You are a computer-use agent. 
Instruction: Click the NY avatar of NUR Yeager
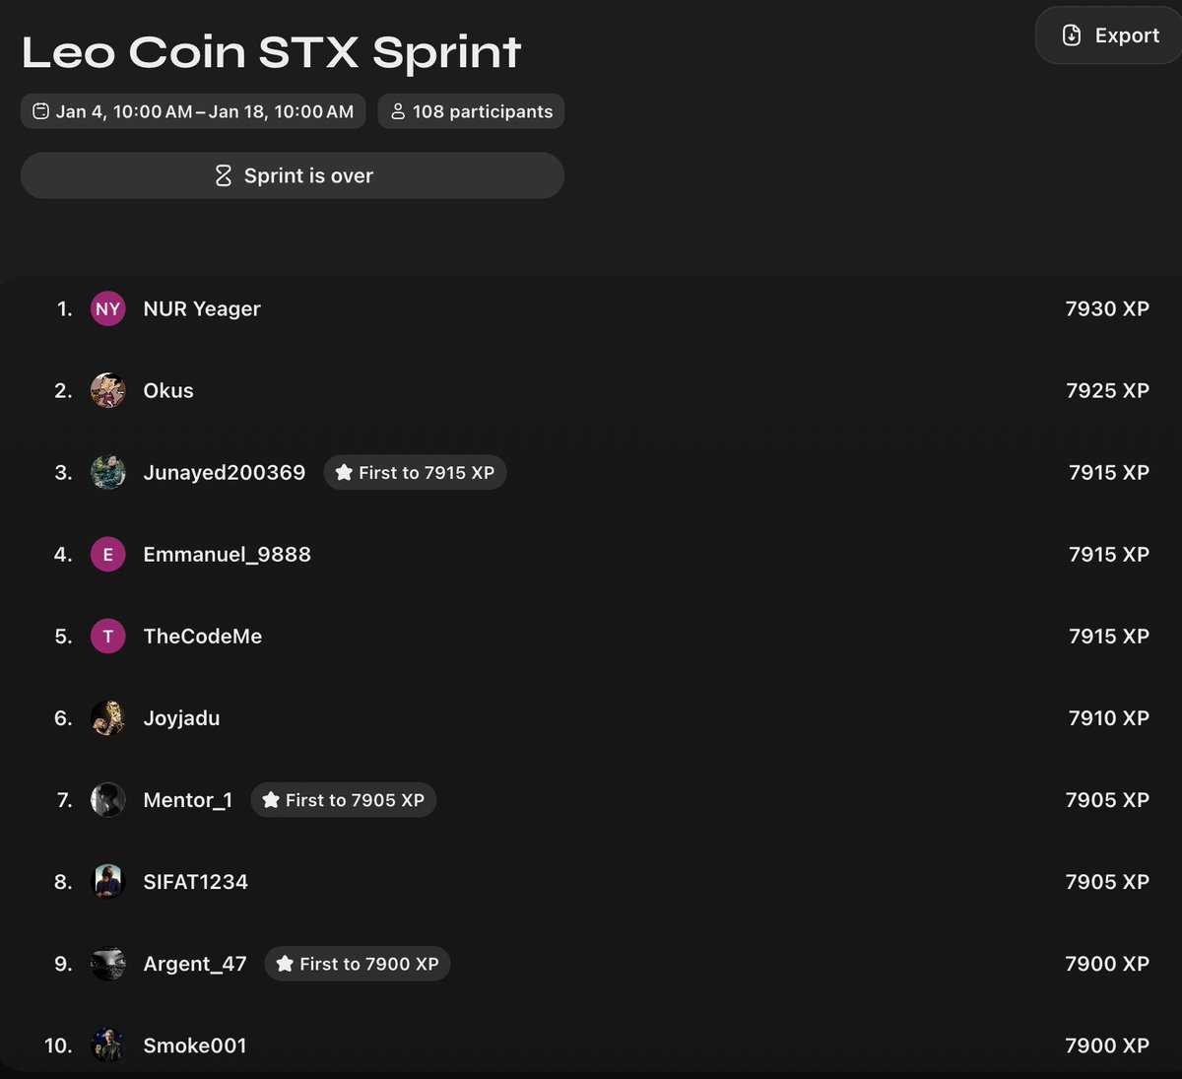point(108,308)
